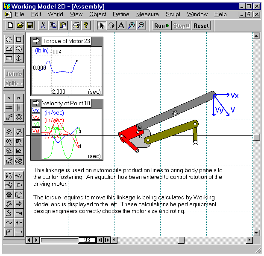Viewport: 264px width, 256px height.
Task: Click the Open file icon
Action: click(20, 26)
